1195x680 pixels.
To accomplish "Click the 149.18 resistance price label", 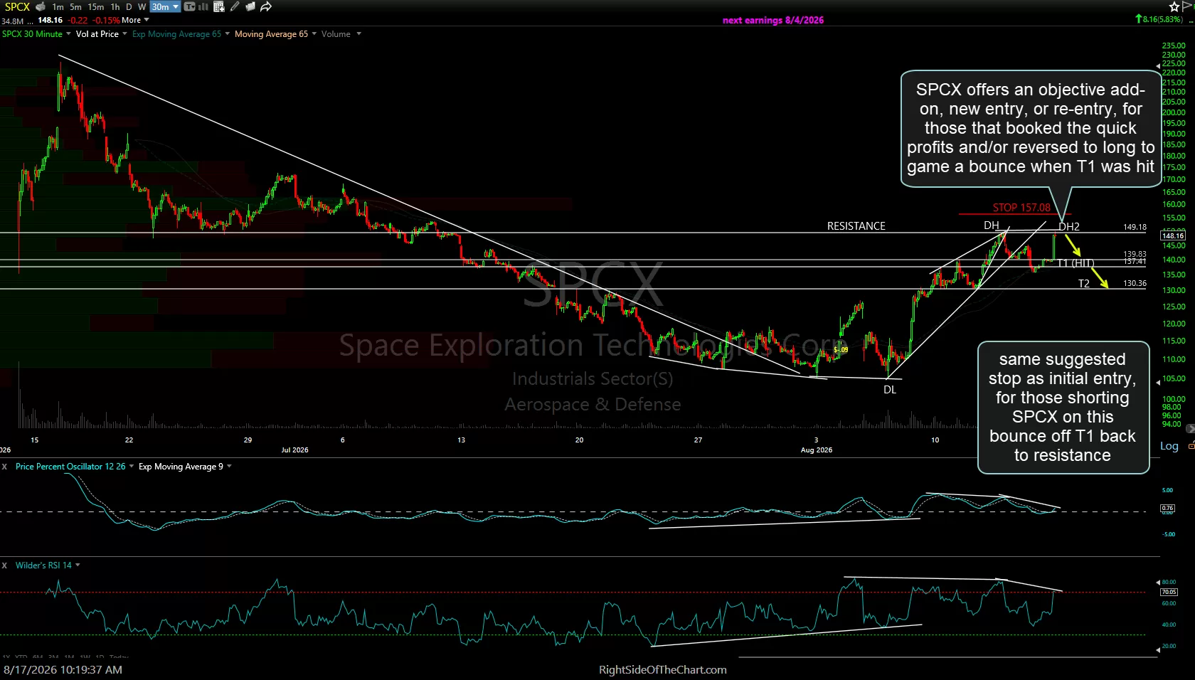I will (1135, 228).
